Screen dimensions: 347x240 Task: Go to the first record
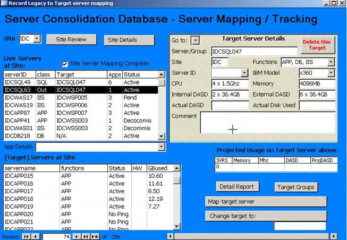coord(26,236)
